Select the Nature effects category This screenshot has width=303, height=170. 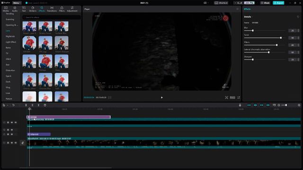[x=9, y=99]
